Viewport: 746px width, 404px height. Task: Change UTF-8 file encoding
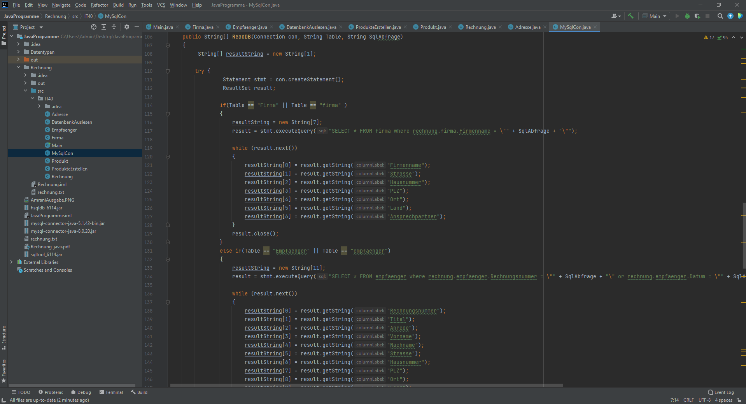[704, 400]
